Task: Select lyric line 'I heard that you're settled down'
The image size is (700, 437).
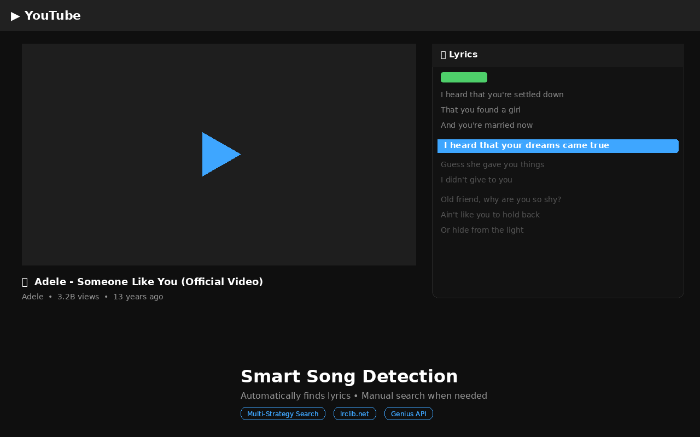Action: 502,95
